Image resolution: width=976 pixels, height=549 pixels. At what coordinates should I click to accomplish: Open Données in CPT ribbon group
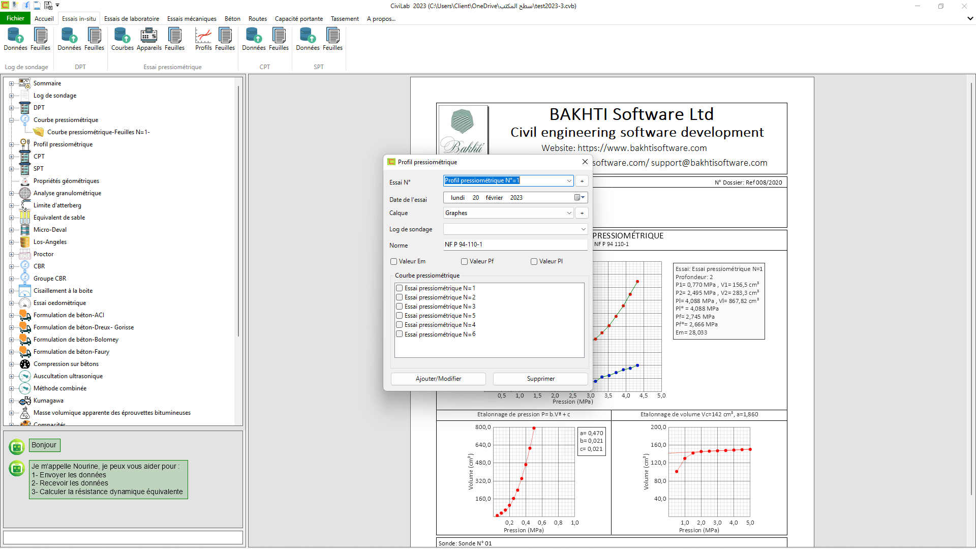click(254, 39)
